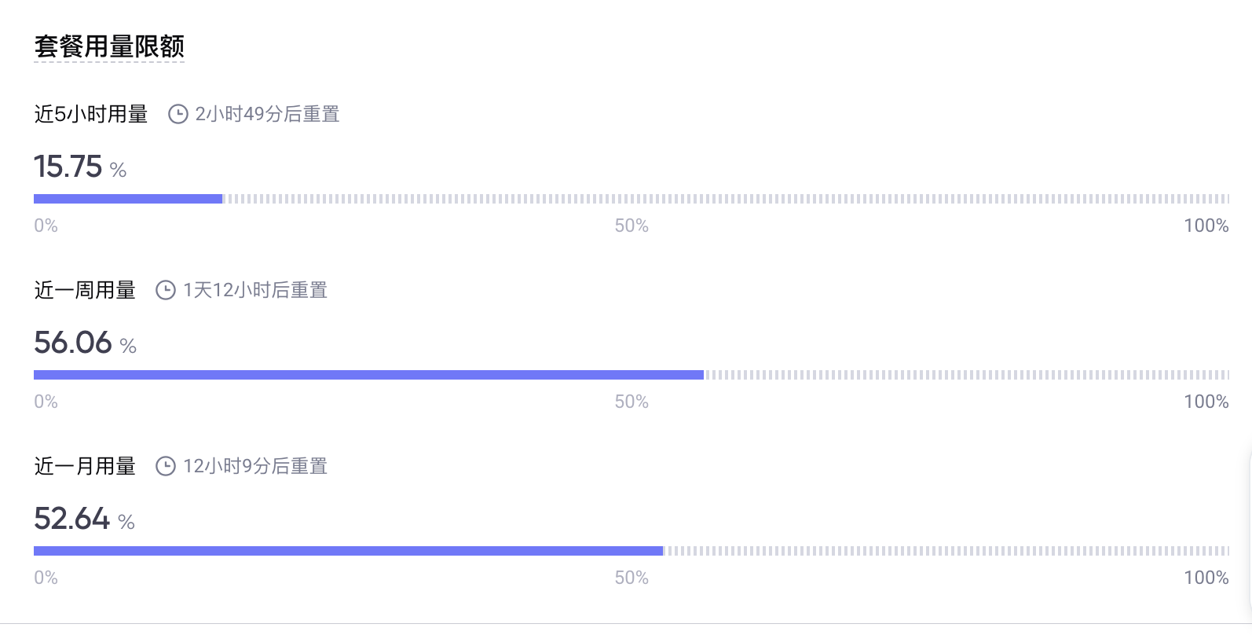This screenshot has height=635, width=1252.
Task: Click the 0% marker under monthly usage bar
Action: click(46, 578)
